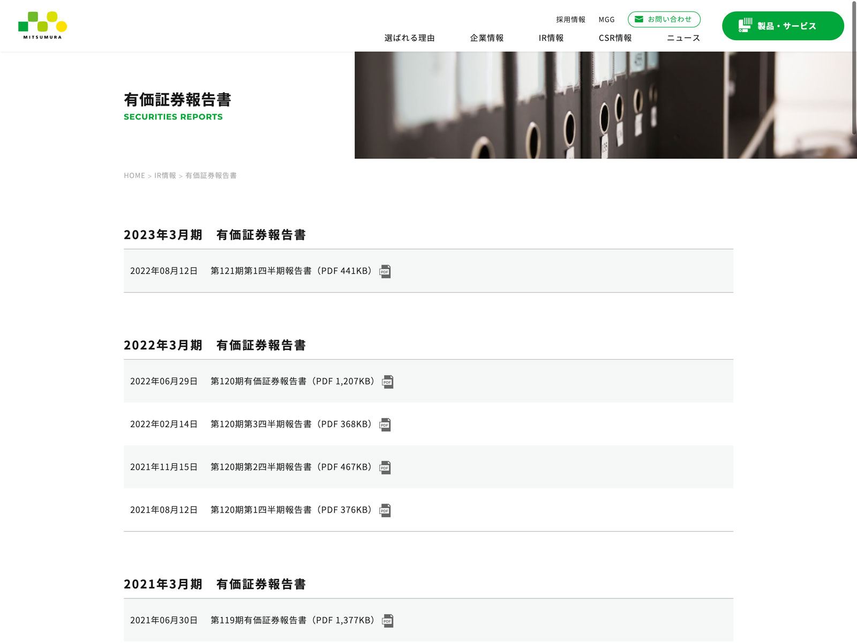The height and width of the screenshot is (643, 857).
Task: Open PDF icon for 第120期第2四半期報告書
Action: click(385, 468)
